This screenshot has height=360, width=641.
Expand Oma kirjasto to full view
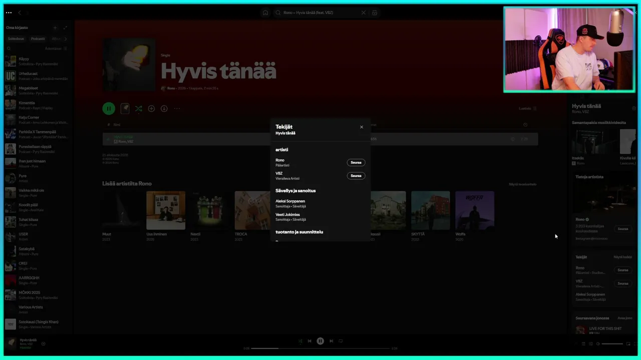pos(65,27)
